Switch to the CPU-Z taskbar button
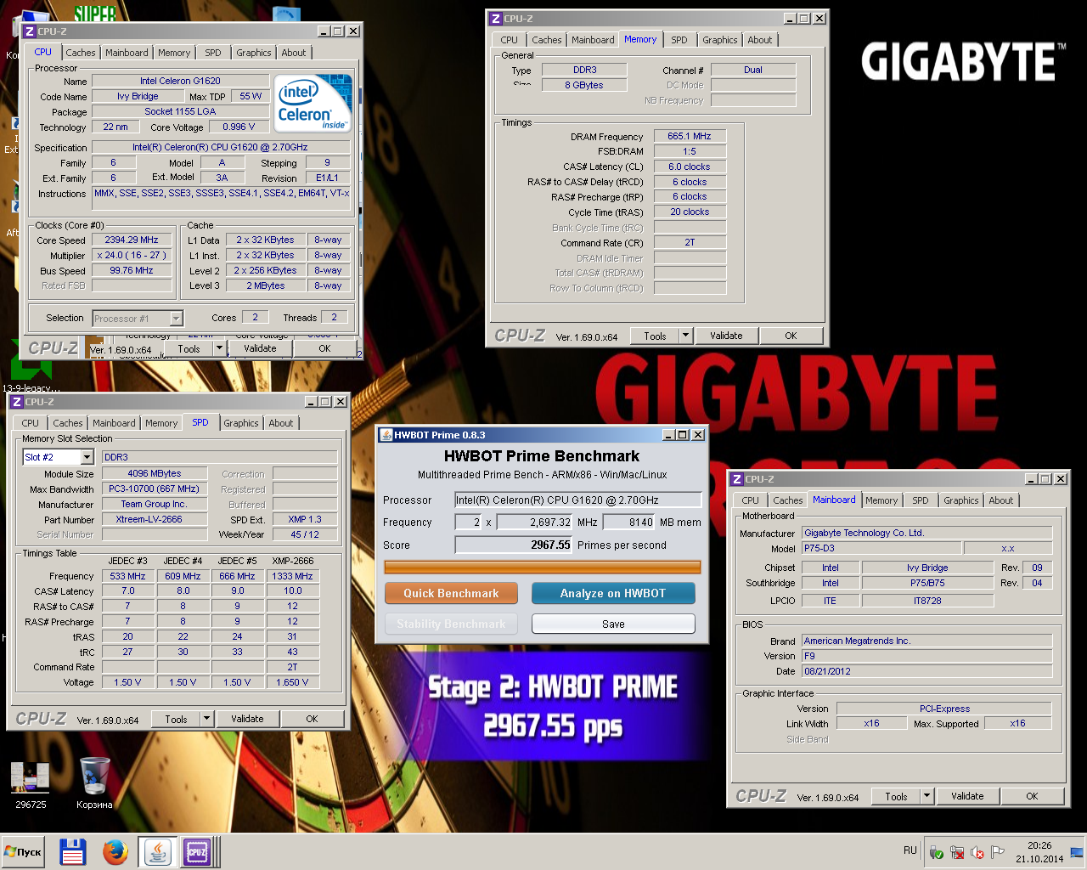The width and height of the screenshot is (1087, 870). pyautogui.click(x=197, y=852)
